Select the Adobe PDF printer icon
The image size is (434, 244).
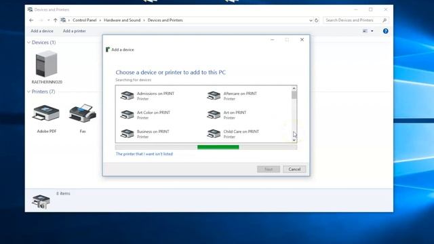[46, 113]
